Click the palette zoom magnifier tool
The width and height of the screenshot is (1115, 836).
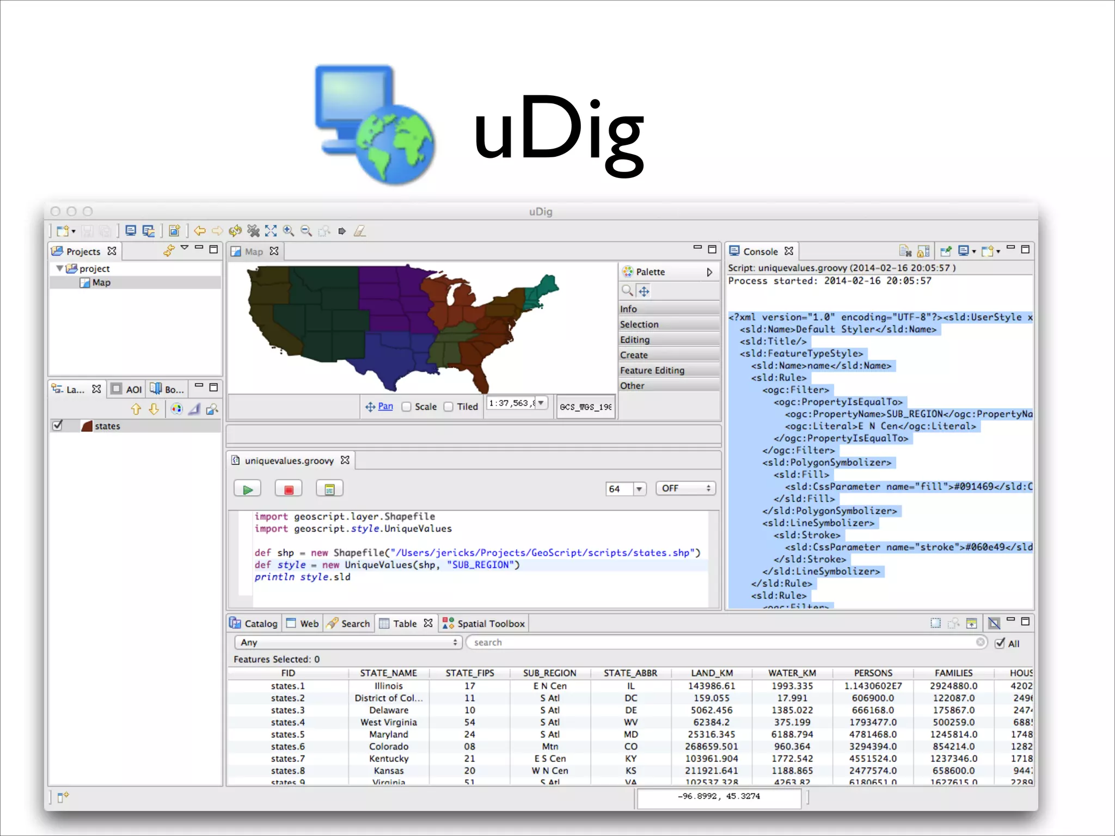coord(628,291)
